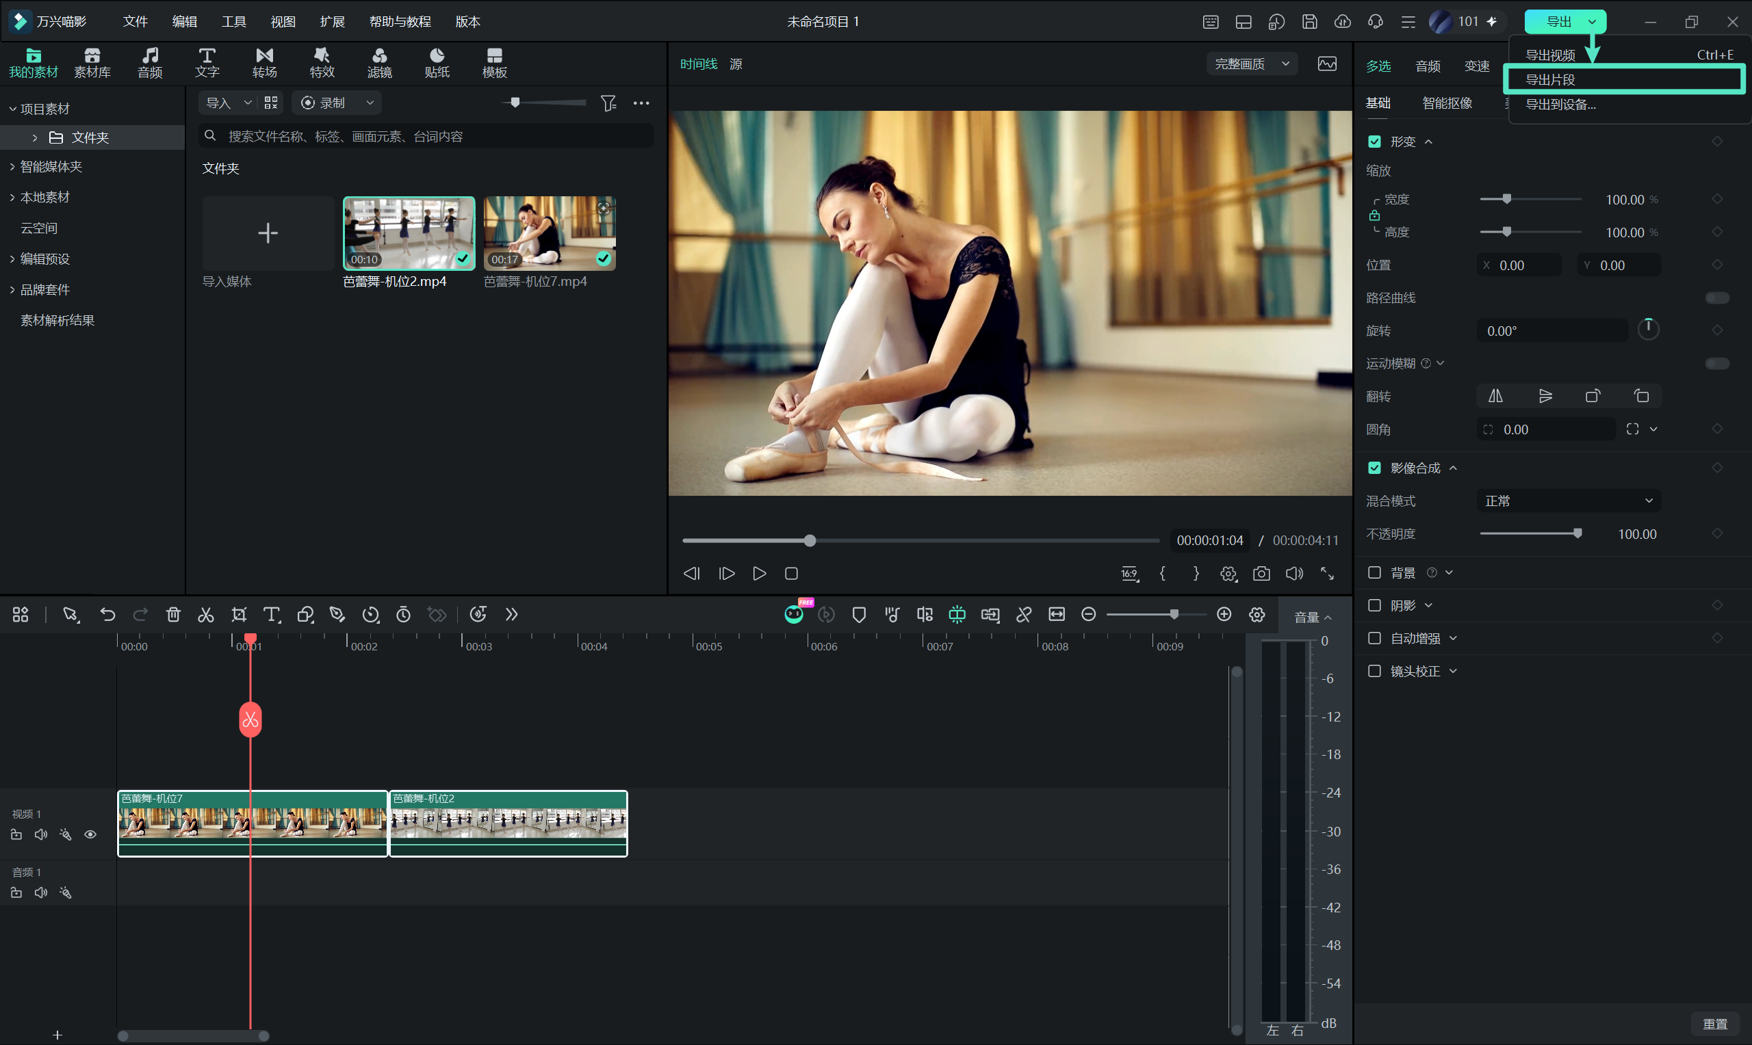1752x1045 pixels.
Task: Click the 导入 import button
Action: tap(218, 103)
